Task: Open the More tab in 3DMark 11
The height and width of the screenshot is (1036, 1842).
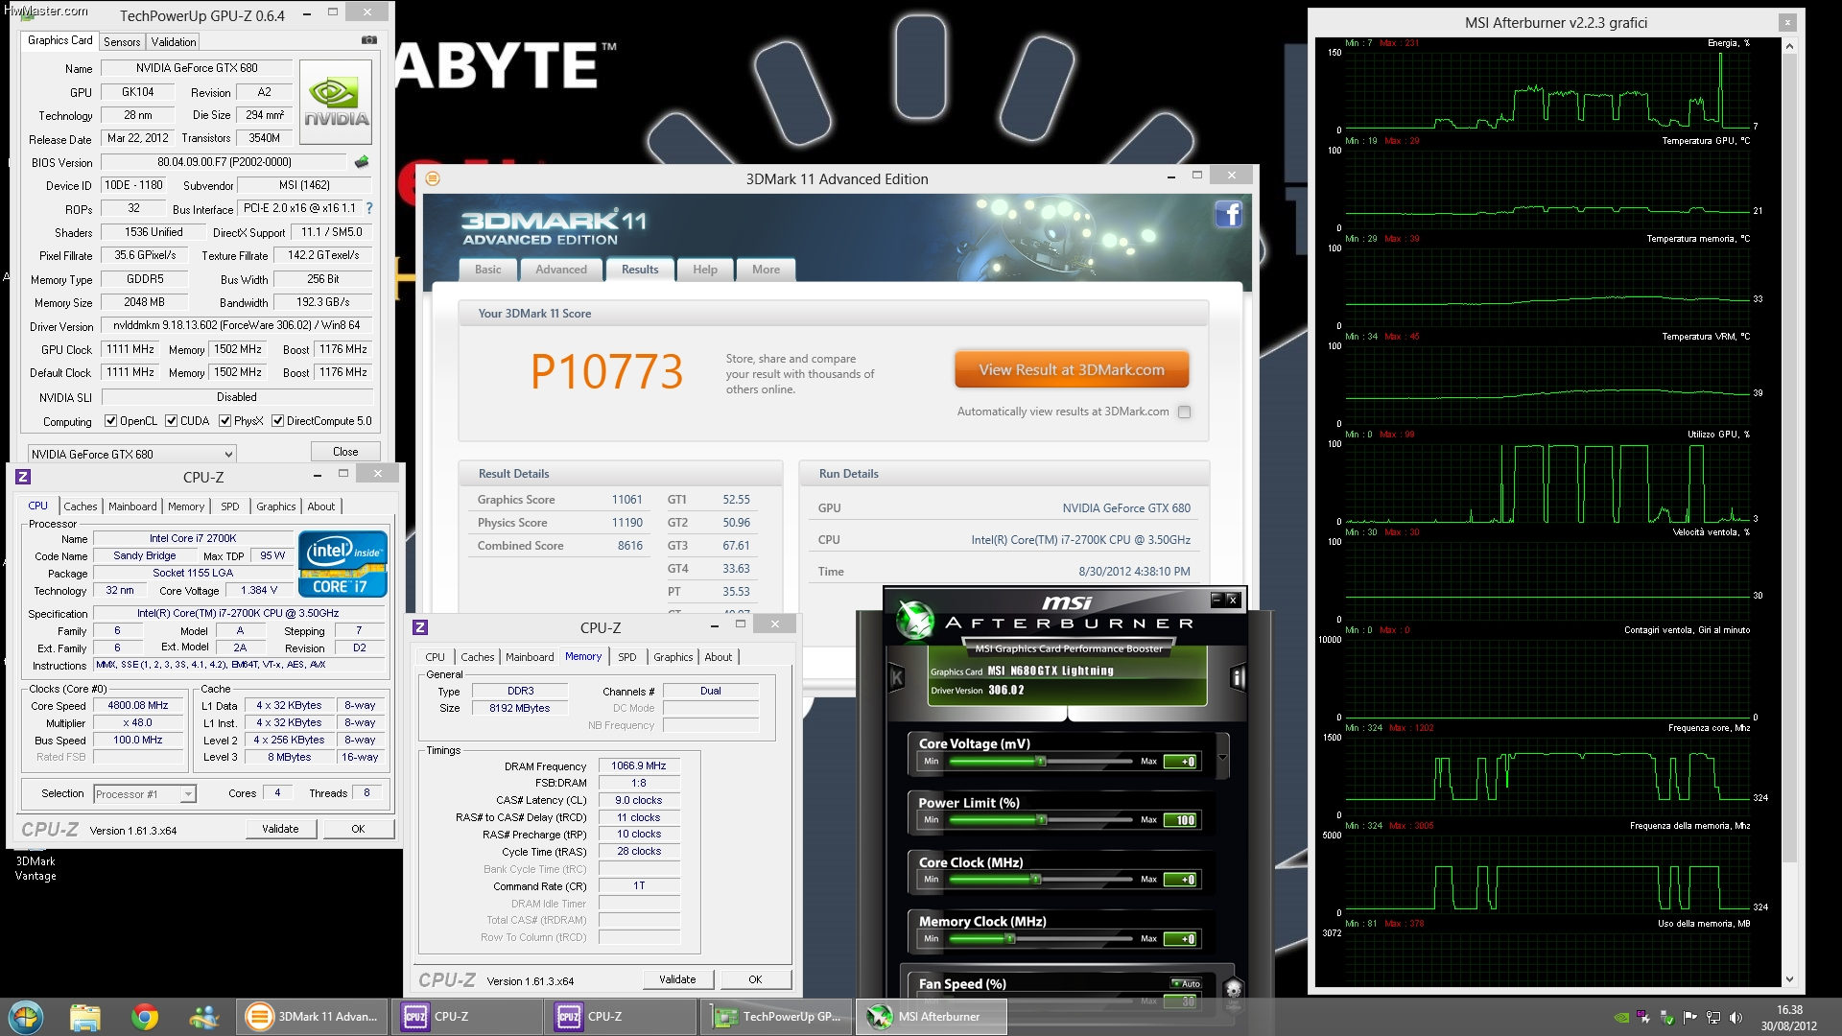Action: 766,270
